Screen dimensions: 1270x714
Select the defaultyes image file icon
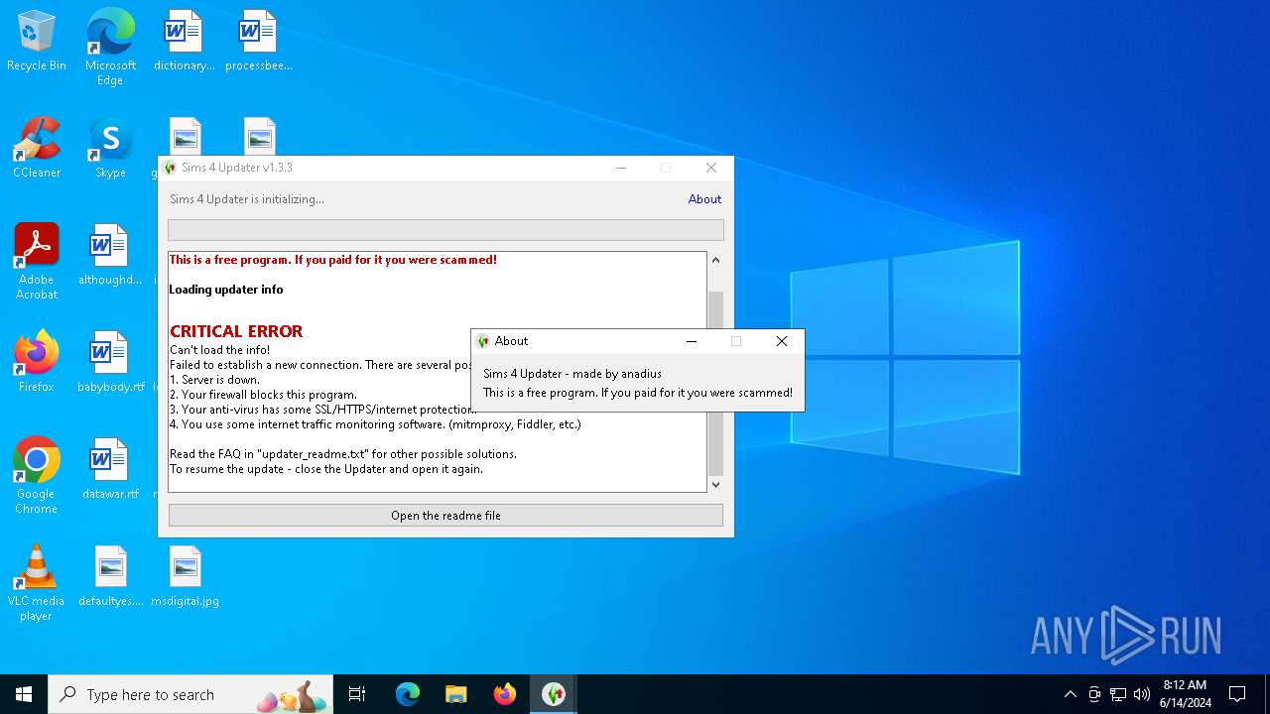pos(110,576)
